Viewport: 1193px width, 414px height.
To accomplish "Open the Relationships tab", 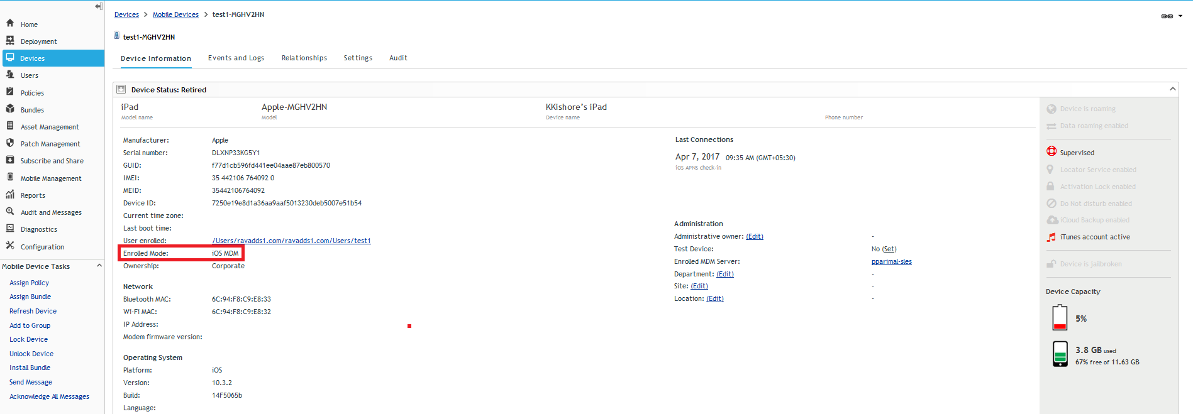I will click(x=304, y=58).
